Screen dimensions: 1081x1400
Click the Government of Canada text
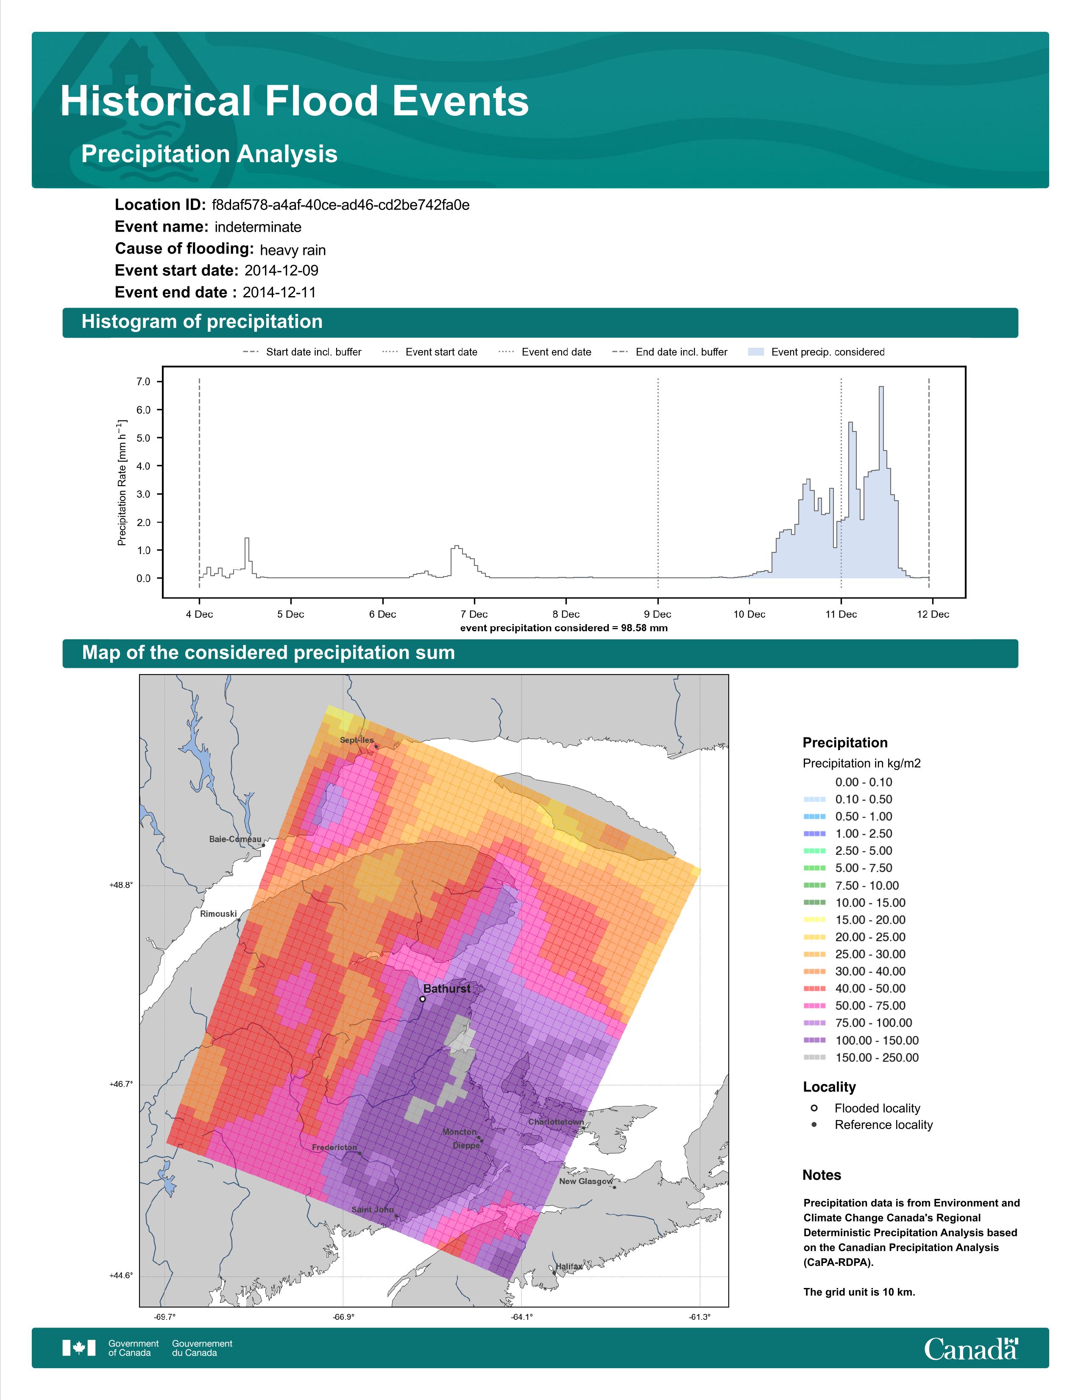pos(133,1348)
